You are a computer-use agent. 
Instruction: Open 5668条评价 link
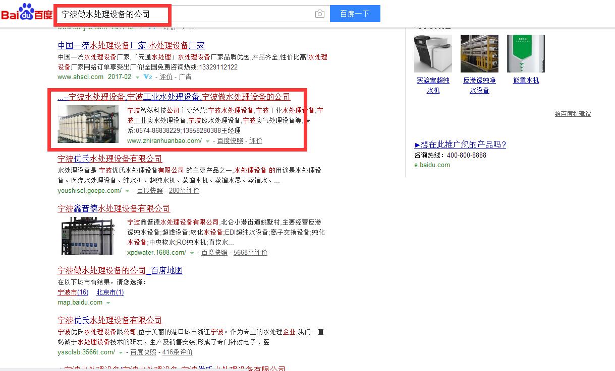250,253
